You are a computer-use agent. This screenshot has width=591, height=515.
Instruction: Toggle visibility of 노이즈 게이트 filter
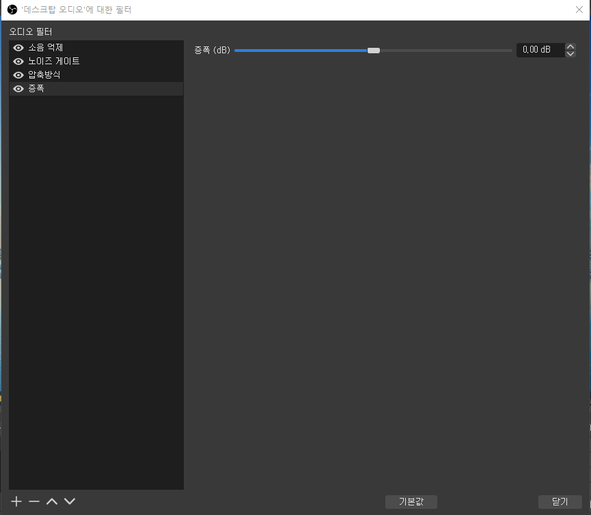click(18, 61)
